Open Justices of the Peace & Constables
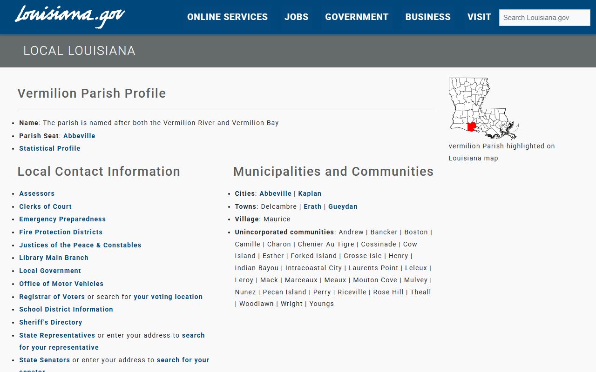 tap(80, 245)
